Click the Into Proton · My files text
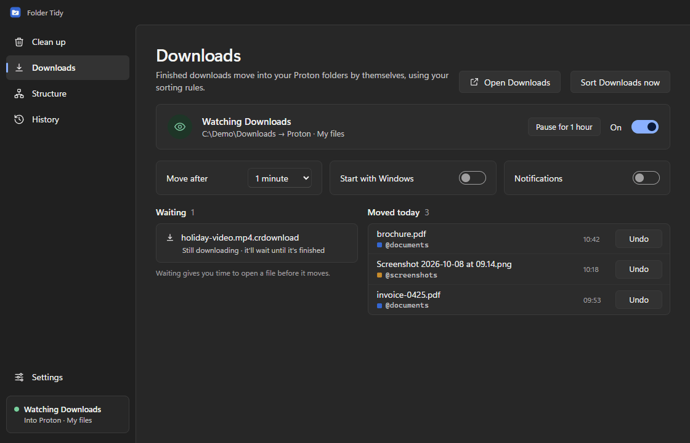 click(x=58, y=421)
